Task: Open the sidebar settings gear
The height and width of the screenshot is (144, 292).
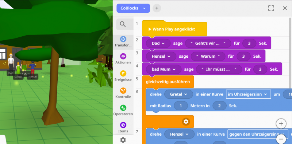Action: [x=123, y=140]
